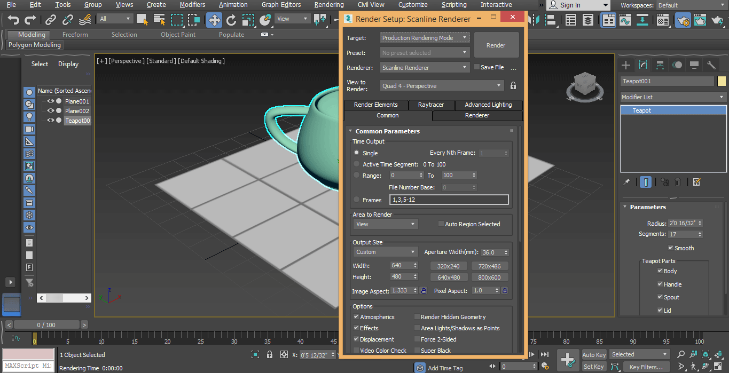
Task: Open the Create panel plus icon
Action: click(626, 65)
